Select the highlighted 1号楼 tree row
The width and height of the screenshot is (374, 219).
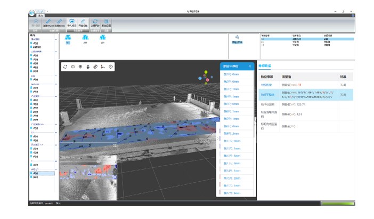point(42,173)
